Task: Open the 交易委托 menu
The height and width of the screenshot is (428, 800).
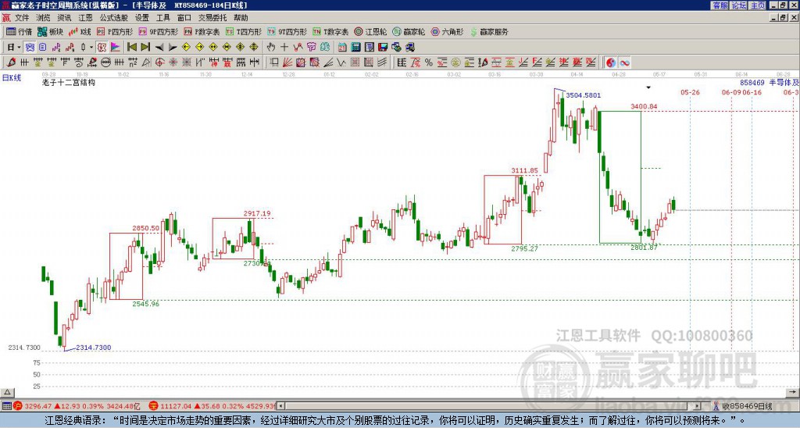Action: (x=212, y=18)
